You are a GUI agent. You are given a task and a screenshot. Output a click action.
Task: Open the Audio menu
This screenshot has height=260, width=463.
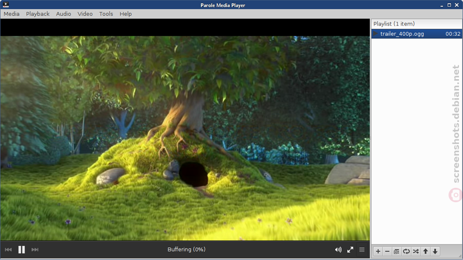64,14
